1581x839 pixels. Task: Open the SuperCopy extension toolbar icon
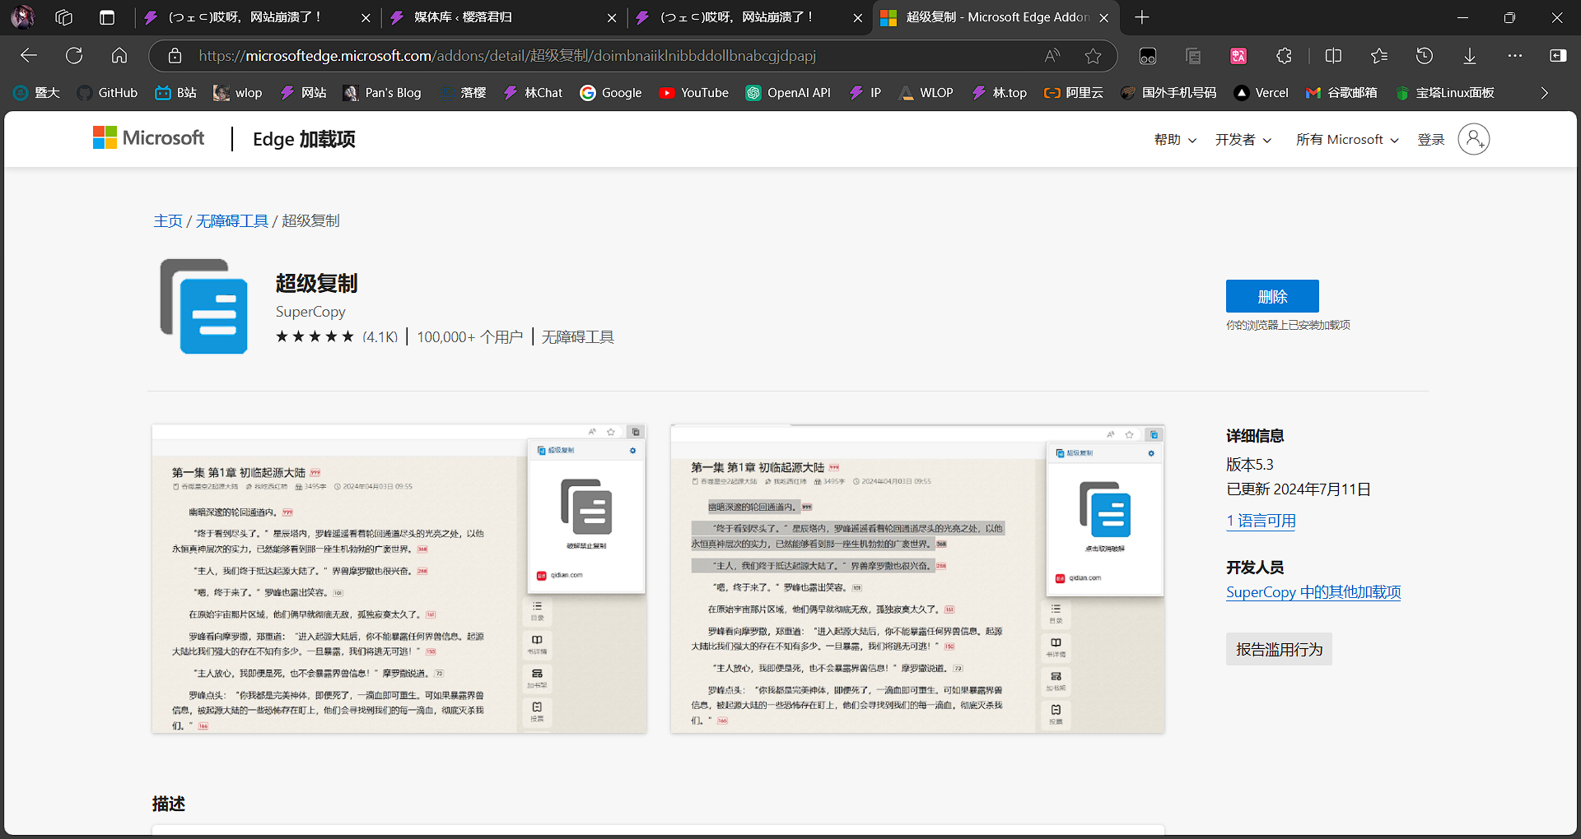coord(1193,56)
